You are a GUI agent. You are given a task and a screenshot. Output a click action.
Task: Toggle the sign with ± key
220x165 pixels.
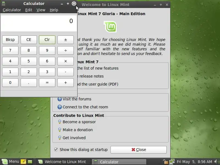pyautogui.click(x=65, y=40)
